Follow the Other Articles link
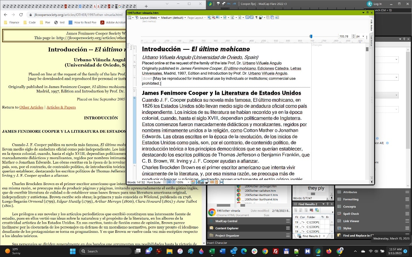Screen dimensions: 412x257 pos(31,107)
